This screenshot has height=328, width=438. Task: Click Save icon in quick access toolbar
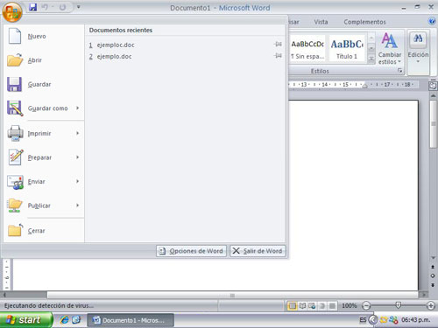[33, 7]
